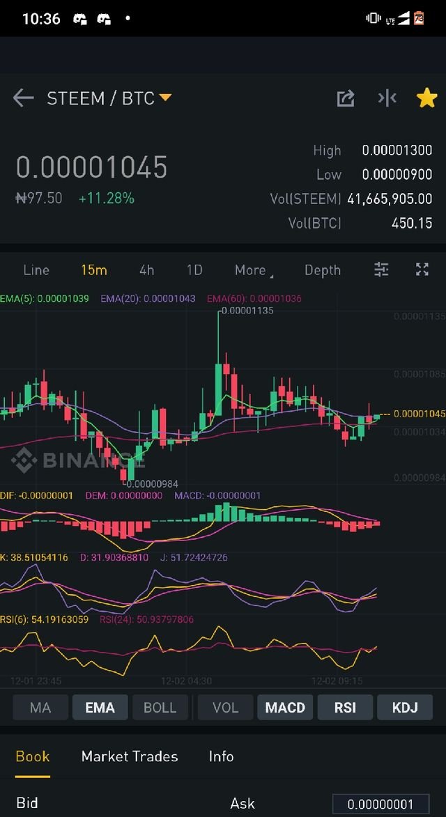446x817 pixels.
Task: Open the STEEM / BTC pair dropdown
Action: coord(109,98)
